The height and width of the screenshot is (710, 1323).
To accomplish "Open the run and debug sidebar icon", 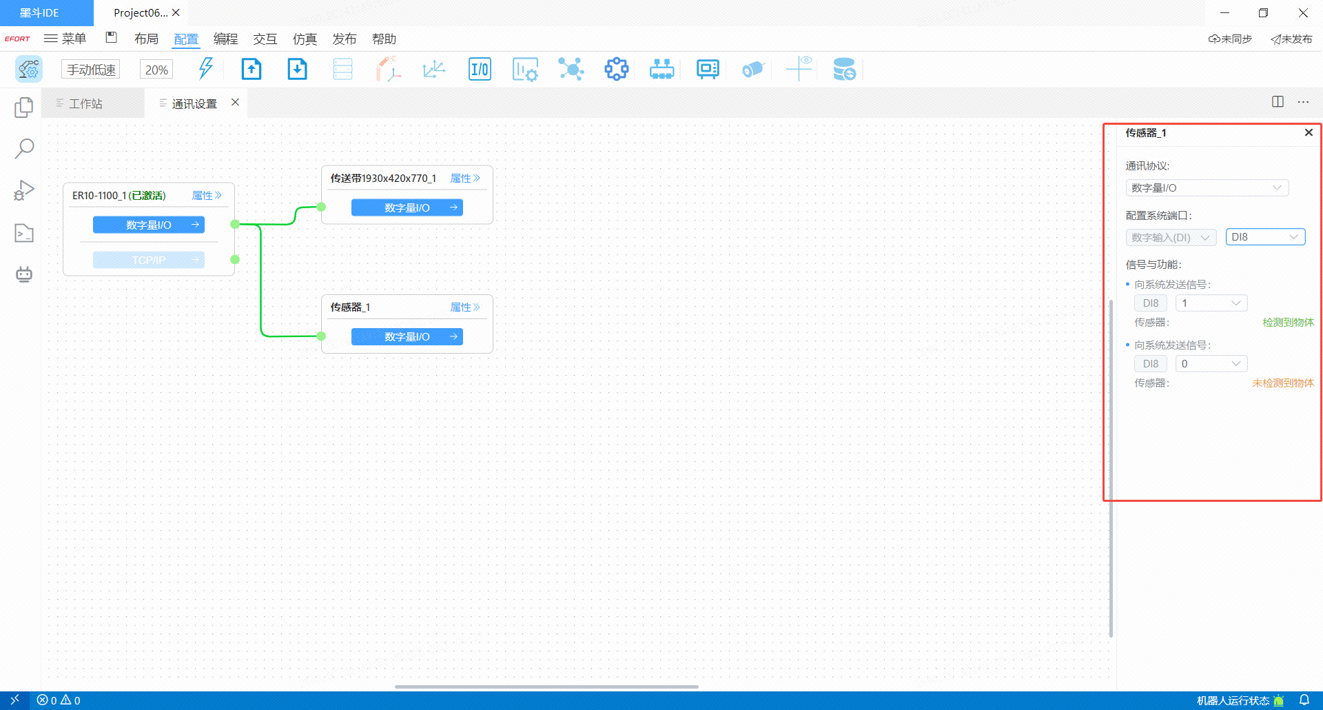I will point(24,190).
